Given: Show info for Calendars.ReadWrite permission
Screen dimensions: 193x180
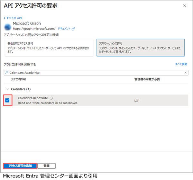Looking at the screenshot, I should pos(51,98).
